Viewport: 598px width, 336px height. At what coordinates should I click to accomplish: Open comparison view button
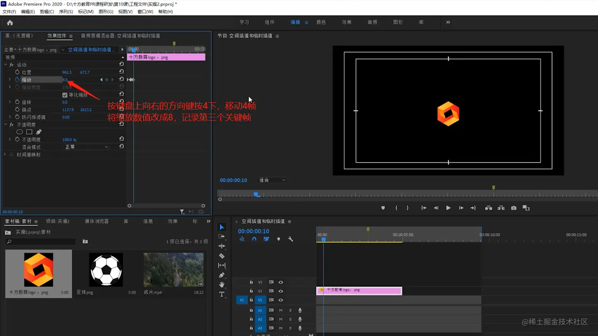526,208
